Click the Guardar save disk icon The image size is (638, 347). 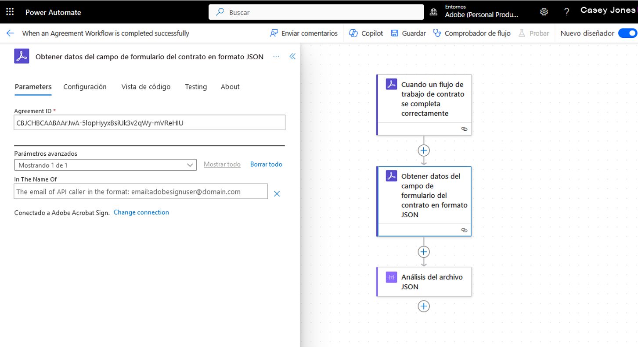[x=394, y=33]
